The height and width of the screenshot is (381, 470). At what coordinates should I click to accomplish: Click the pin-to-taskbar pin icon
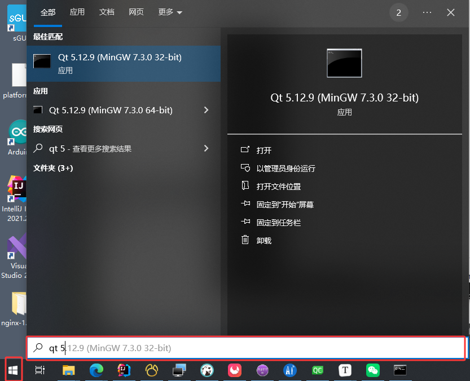coord(245,221)
